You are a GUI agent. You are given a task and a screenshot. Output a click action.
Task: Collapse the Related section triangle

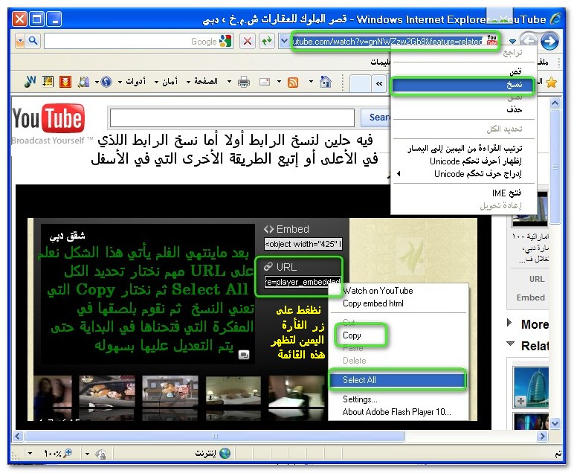(510, 344)
